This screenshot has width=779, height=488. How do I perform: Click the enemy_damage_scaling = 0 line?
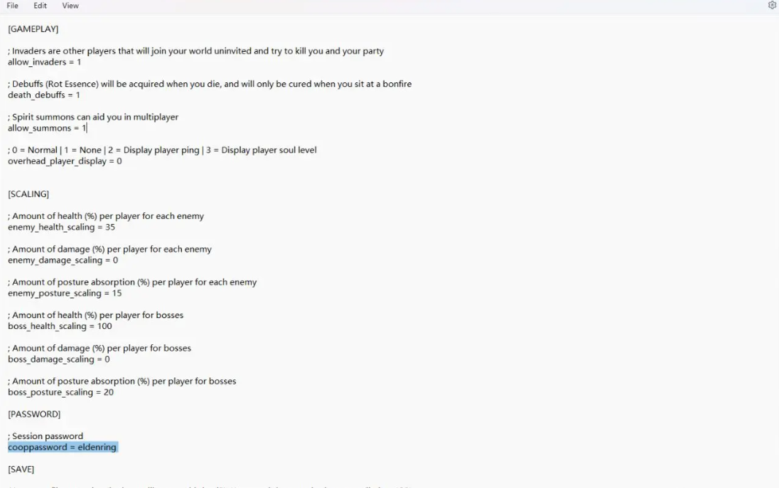(63, 260)
